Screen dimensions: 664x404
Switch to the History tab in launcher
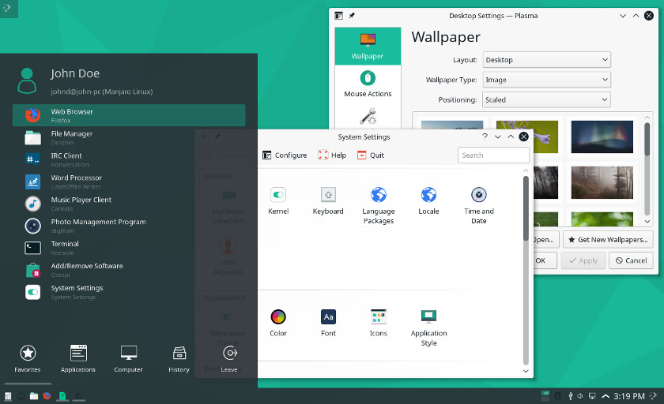coord(179,358)
